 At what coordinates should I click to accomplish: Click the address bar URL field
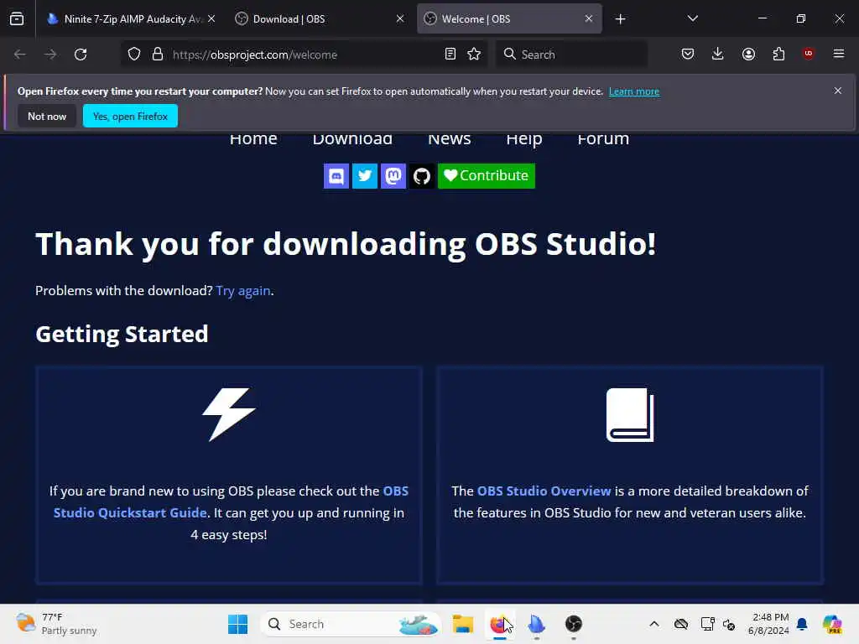pos(304,55)
